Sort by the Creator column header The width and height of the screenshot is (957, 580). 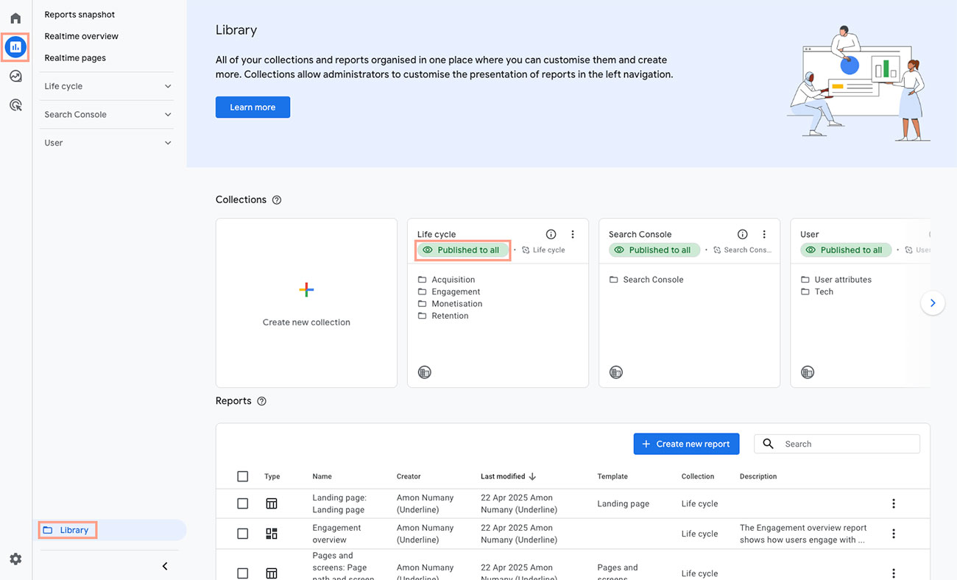coord(409,476)
